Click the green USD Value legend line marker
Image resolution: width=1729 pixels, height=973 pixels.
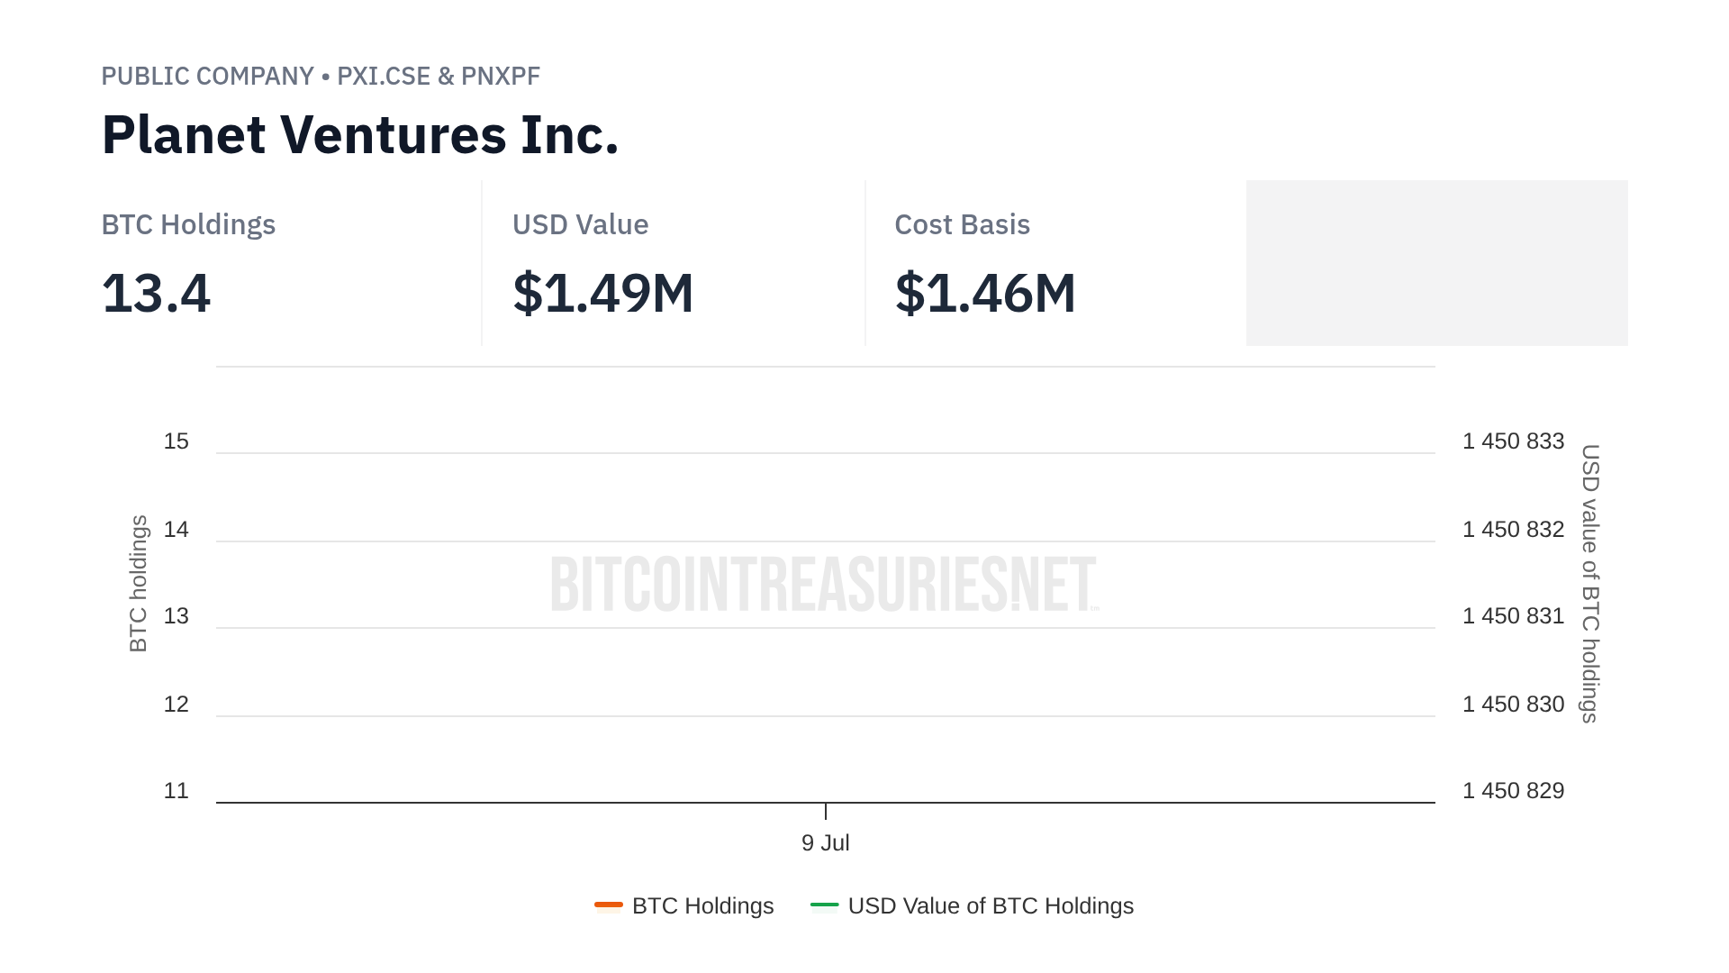[824, 905]
